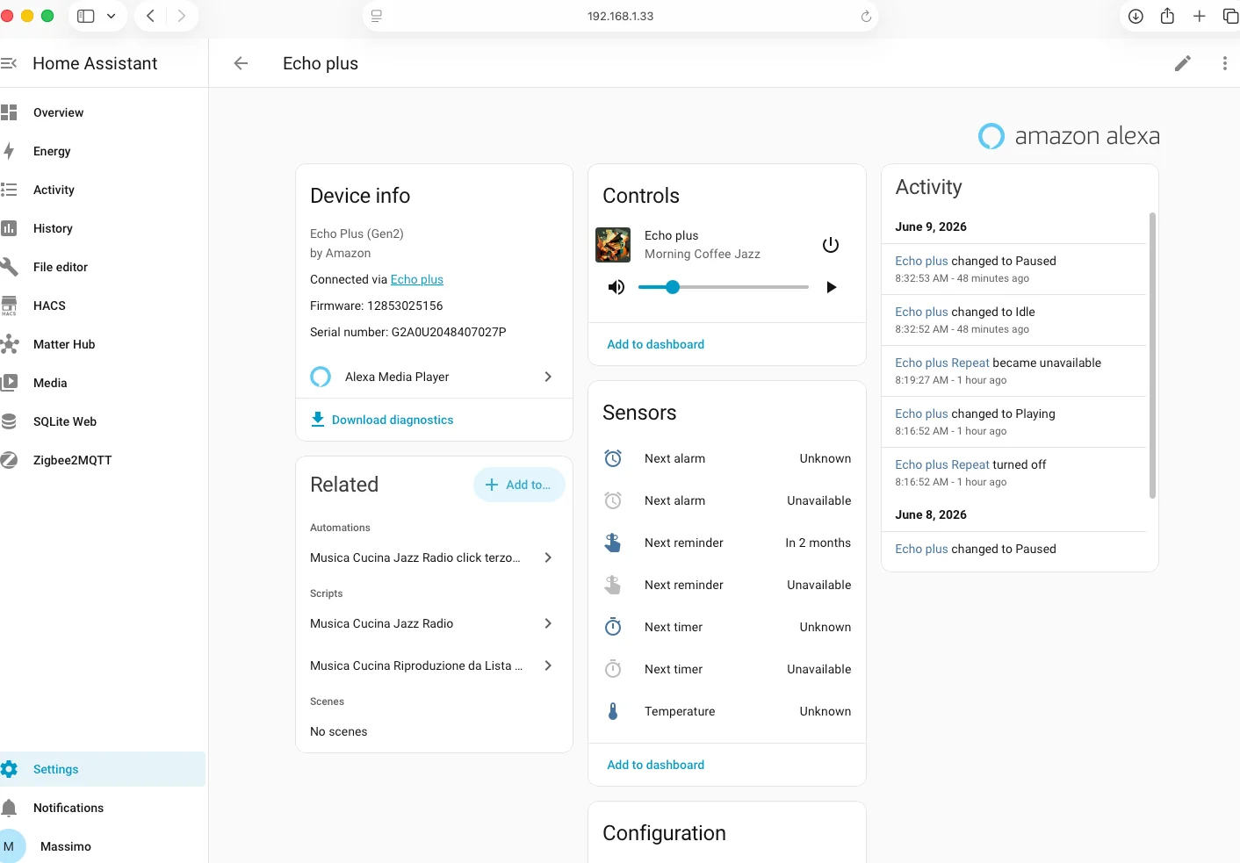Click the Matter Hub sidebar icon
The width and height of the screenshot is (1240, 863).
pyautogui.click(x=9, y=344)
